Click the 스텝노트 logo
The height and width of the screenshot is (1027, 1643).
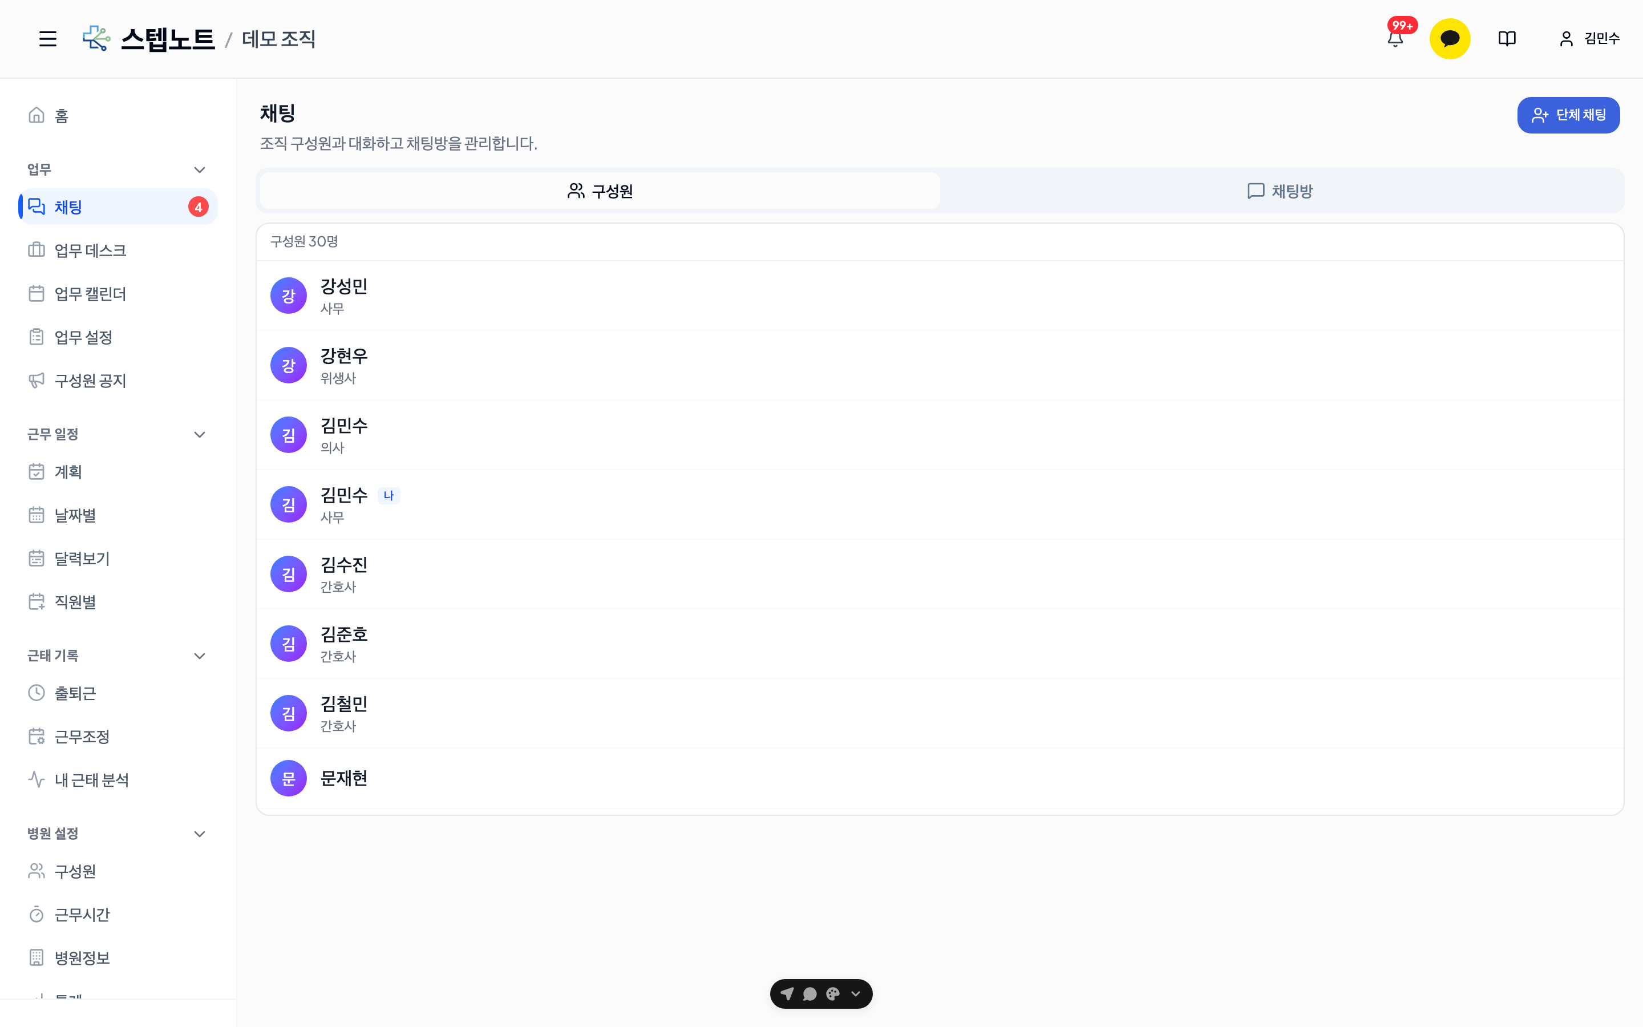click(148, 39)
